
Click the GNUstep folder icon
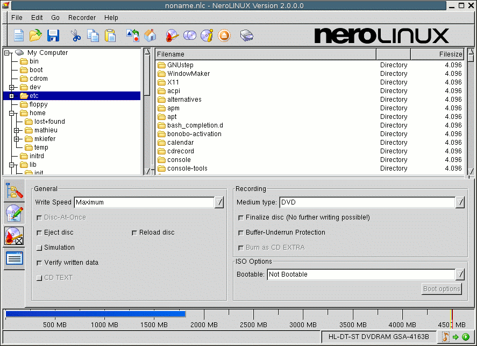161,65
